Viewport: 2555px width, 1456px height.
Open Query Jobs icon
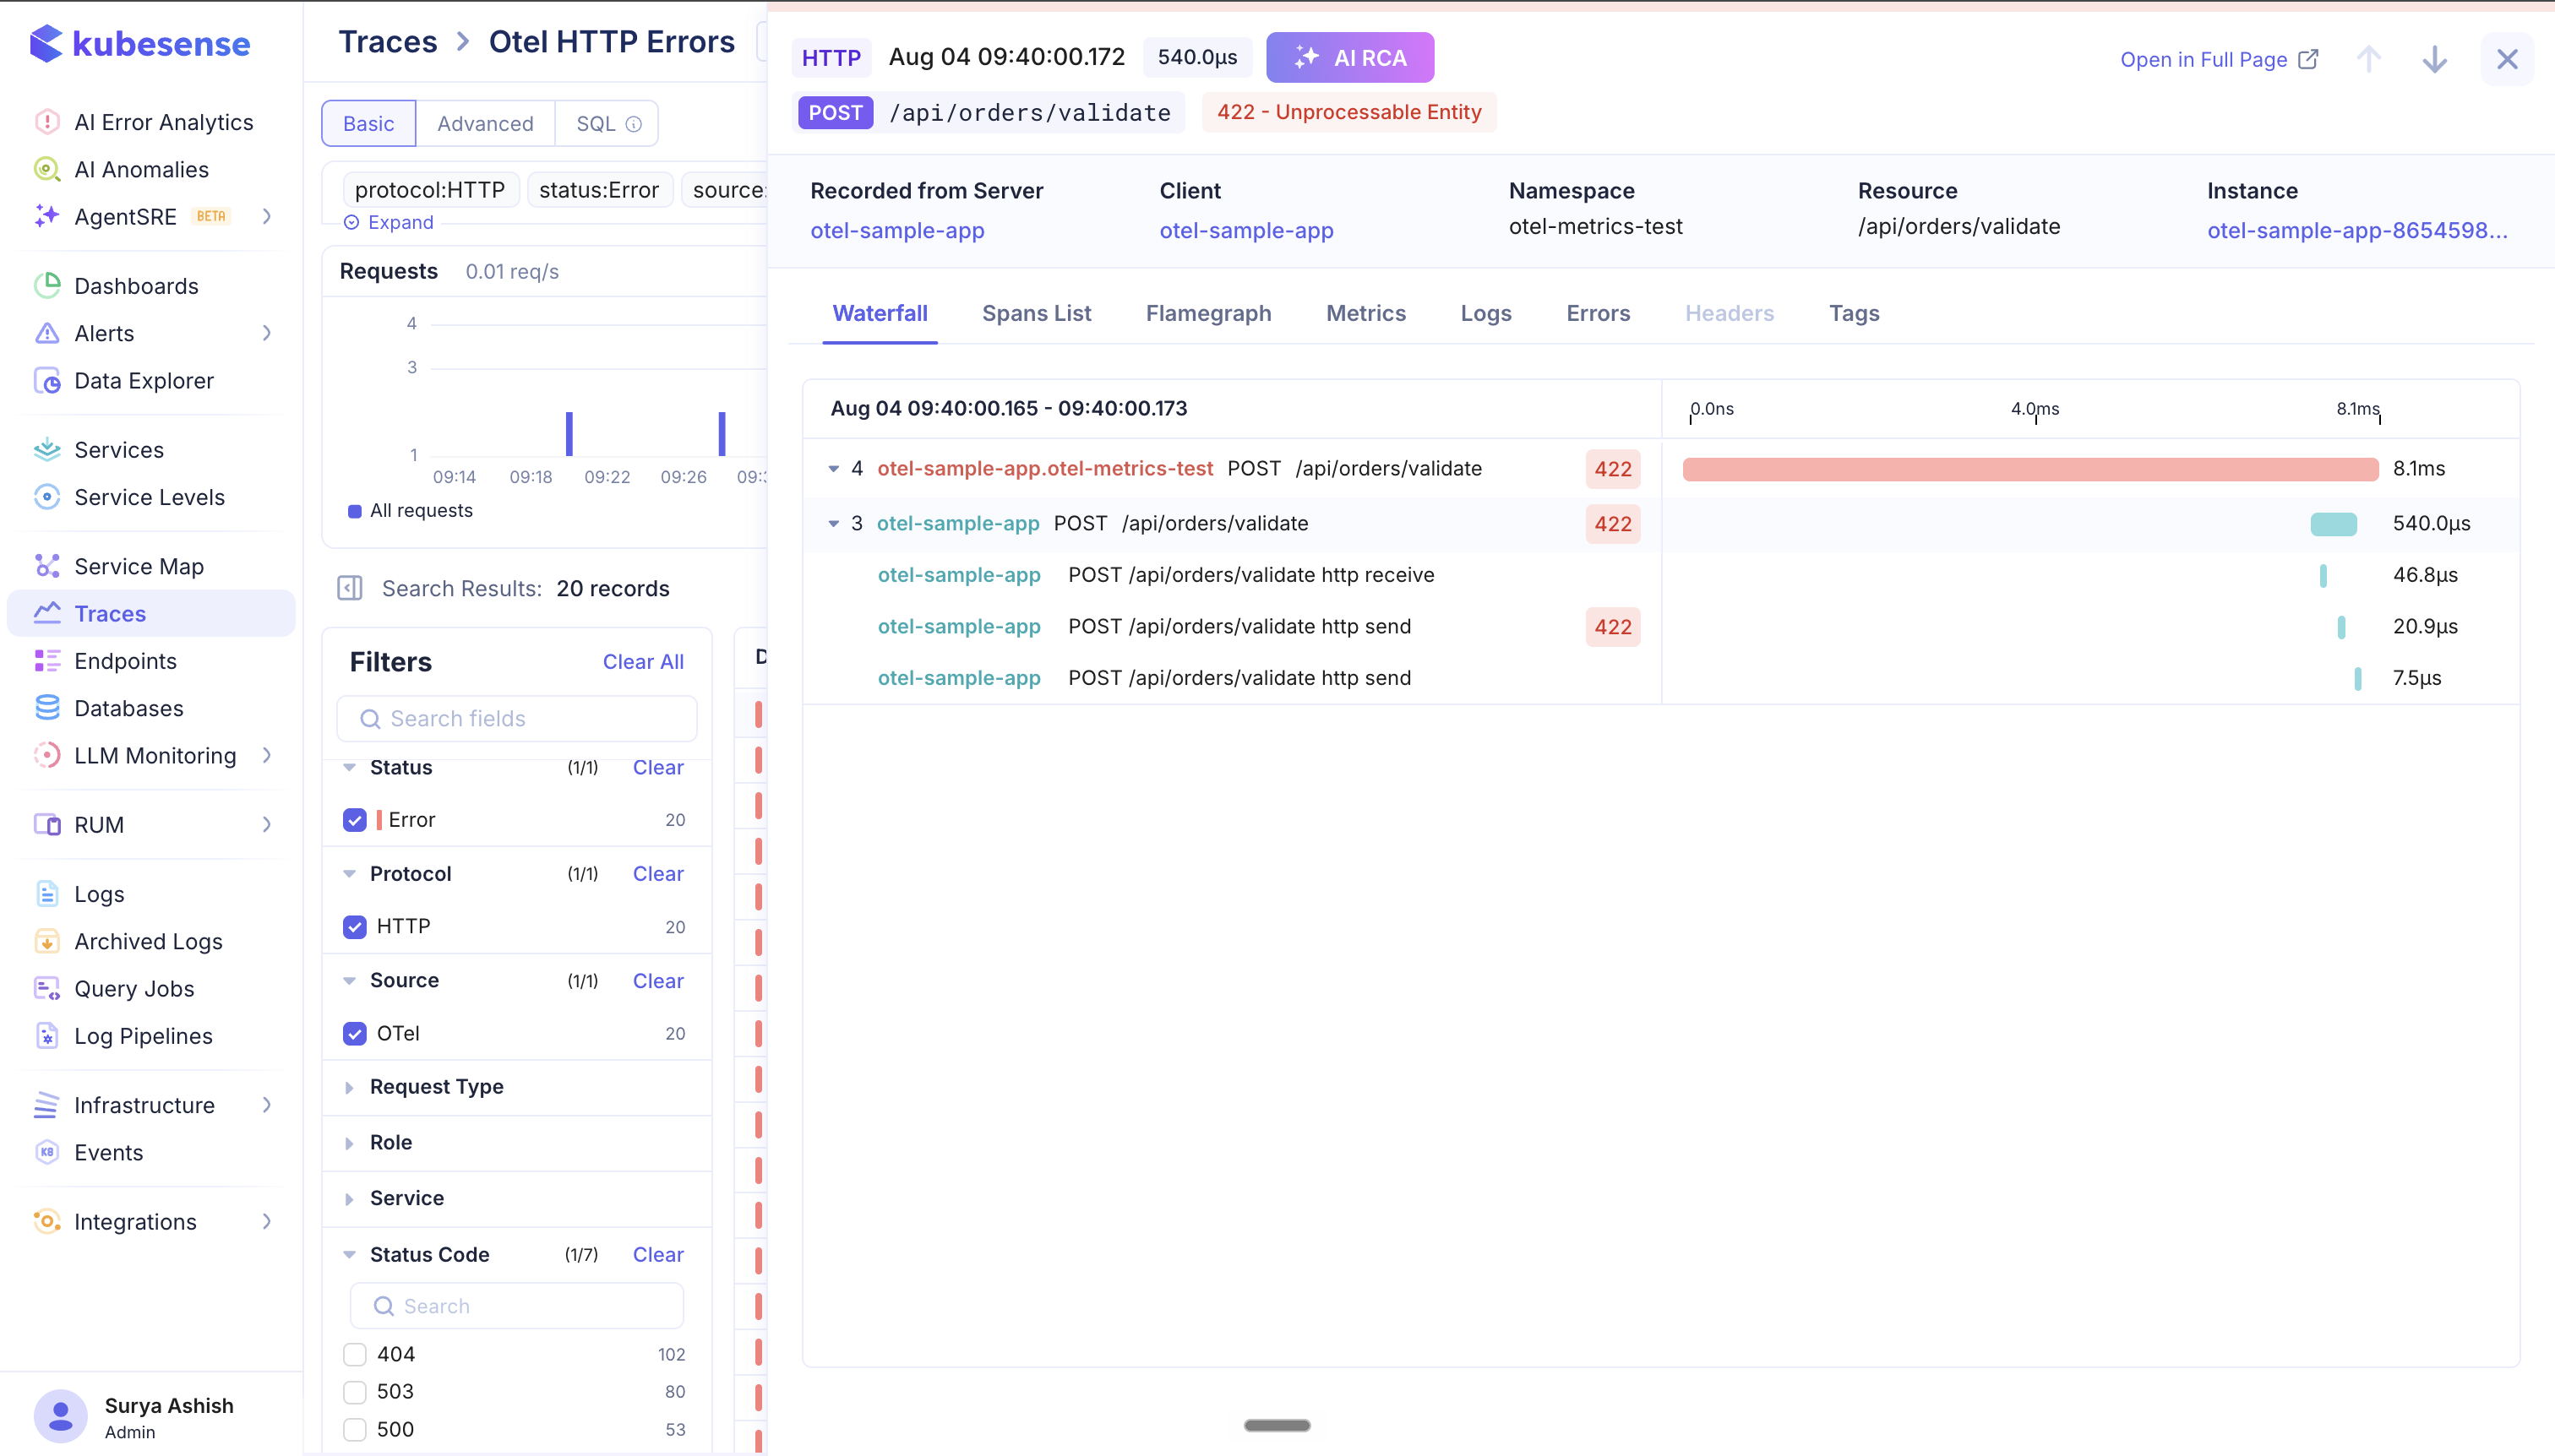pyautogui.click(x=47, y=989)
